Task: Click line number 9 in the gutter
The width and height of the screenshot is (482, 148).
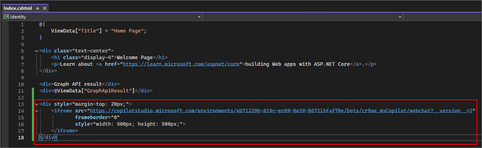Action: [x=22, y=78]
